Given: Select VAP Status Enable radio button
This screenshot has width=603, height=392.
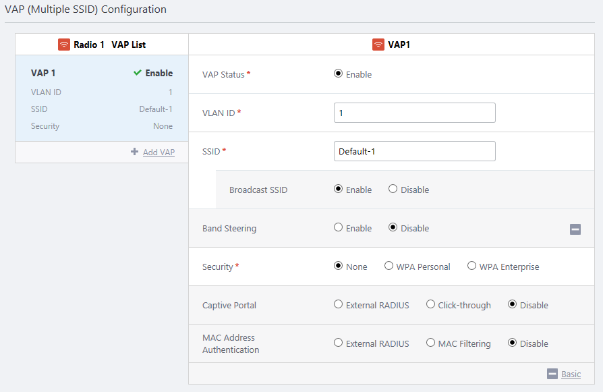Looking at the screenshot, I should point(338,74).
